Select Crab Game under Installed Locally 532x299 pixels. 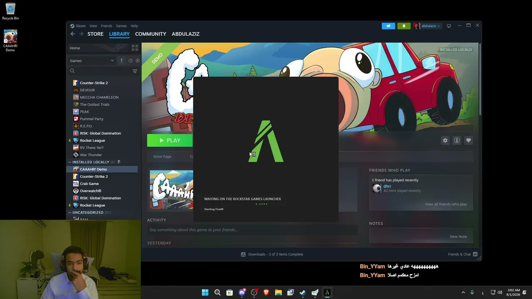pyautogui.click(x=89, y=184)
